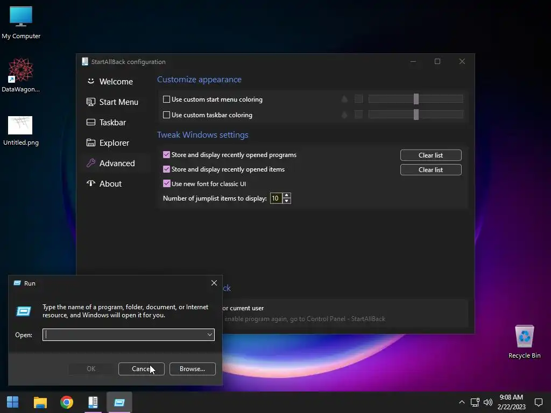Viewport: 551px width, 413px height.
Task: Open the notification center icon
Action: 538,402
